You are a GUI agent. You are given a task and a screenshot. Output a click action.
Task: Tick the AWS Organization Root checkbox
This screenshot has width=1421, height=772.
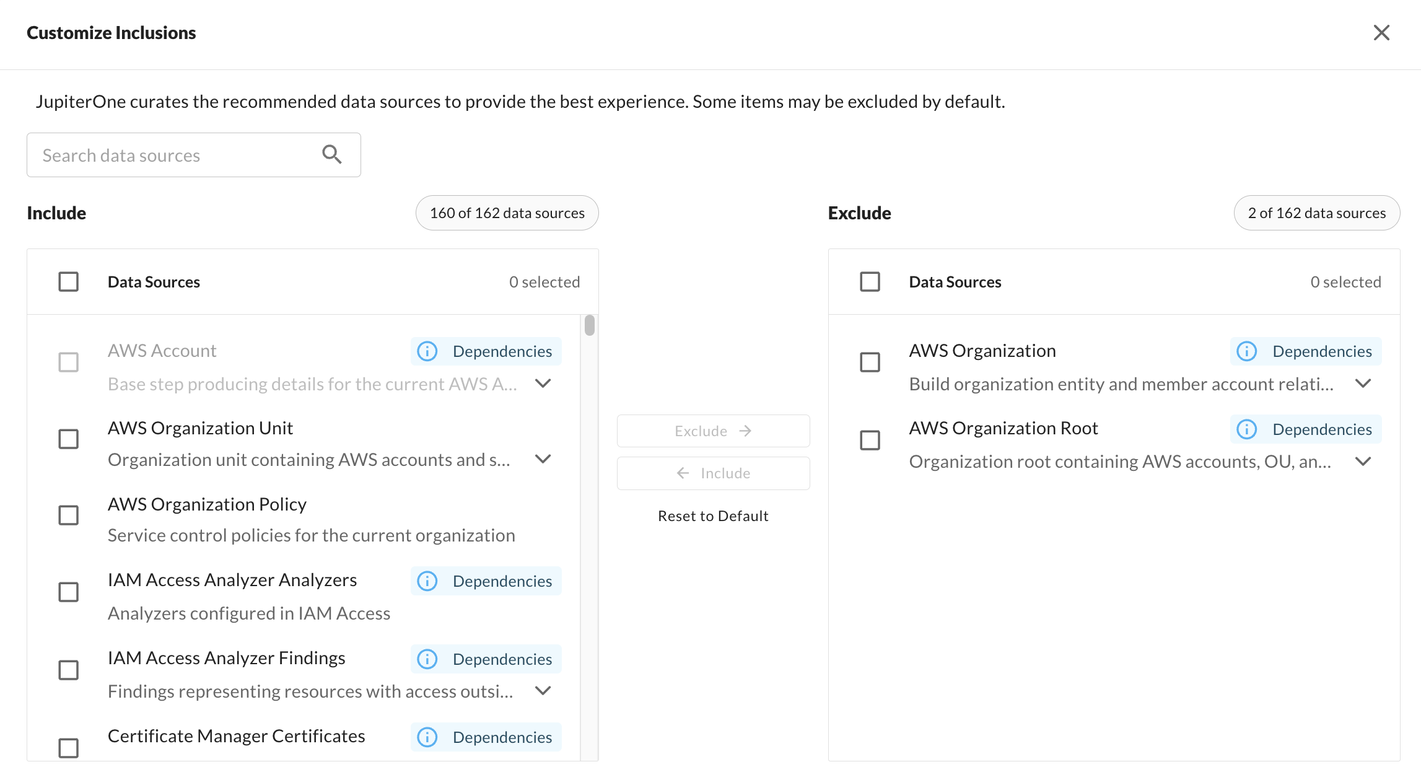[870, 441]
